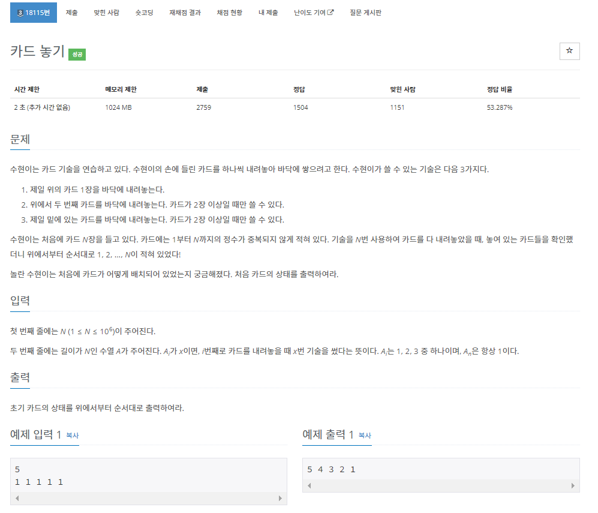Click the 출력 section heading
The image size is (598, 513).
coord(20,377)
